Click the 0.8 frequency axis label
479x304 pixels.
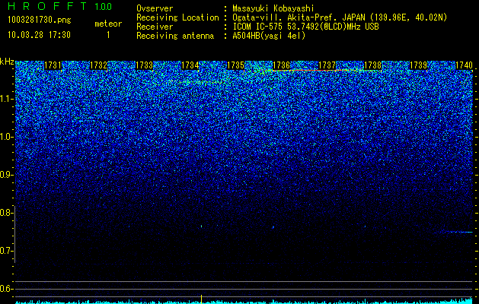point(6,213)
